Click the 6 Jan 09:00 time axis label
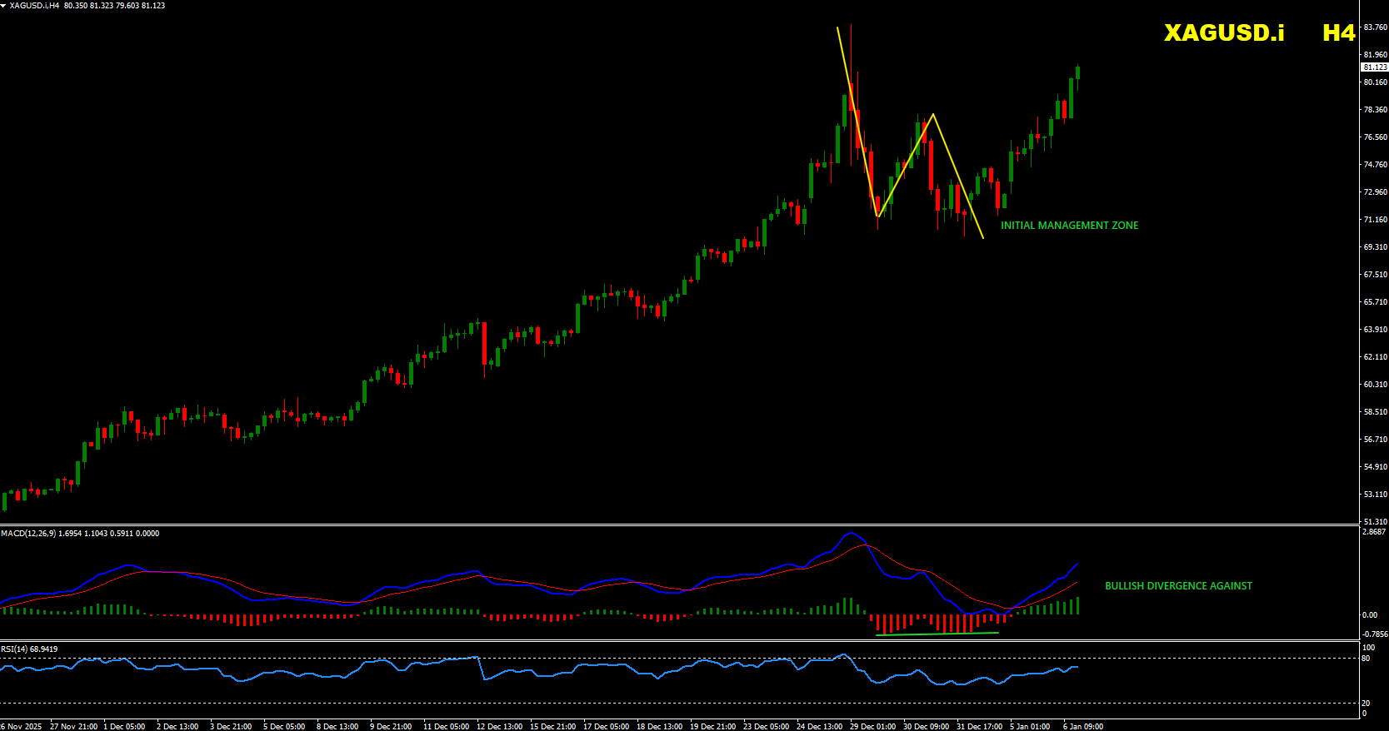 pyautogui.click(x=1082, y=727)
